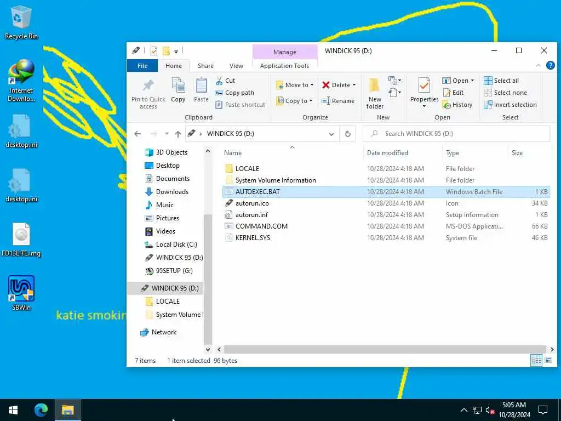The height and width of the screenshot is (421, 561).
Task: Open the Delete dropdown arrow
Action: coord(354,85)
